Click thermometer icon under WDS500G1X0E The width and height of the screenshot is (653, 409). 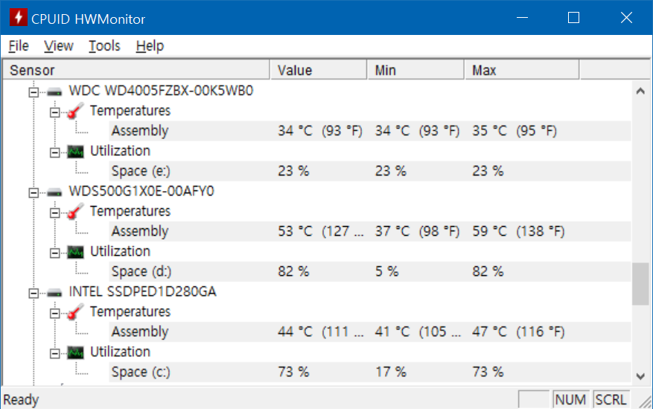[75, 211]
